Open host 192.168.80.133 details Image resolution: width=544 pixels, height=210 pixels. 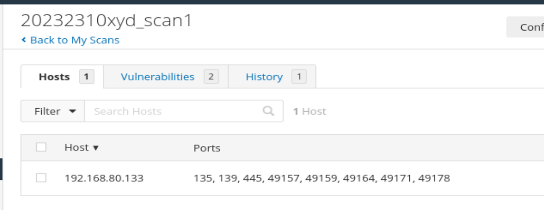tap(104, 178)
